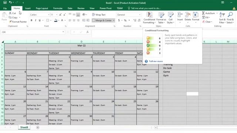Select the Mar-22 title cell

tap(81, 45)
